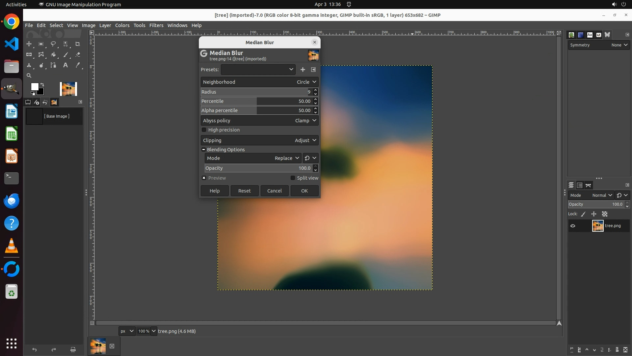Open the Filters menu
Image resolution: width=632 pixels, height=356 pixels.
point(156,25)
